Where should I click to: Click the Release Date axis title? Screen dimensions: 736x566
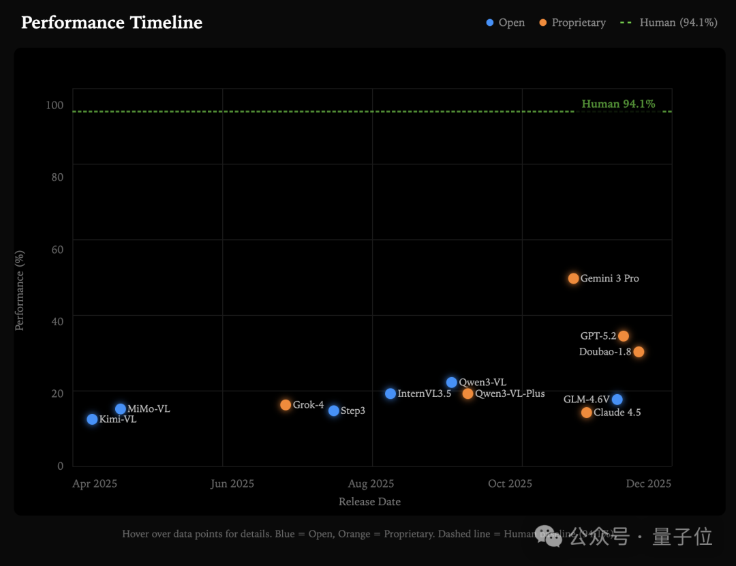369,502
